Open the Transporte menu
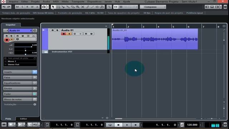 pos(78,1)
